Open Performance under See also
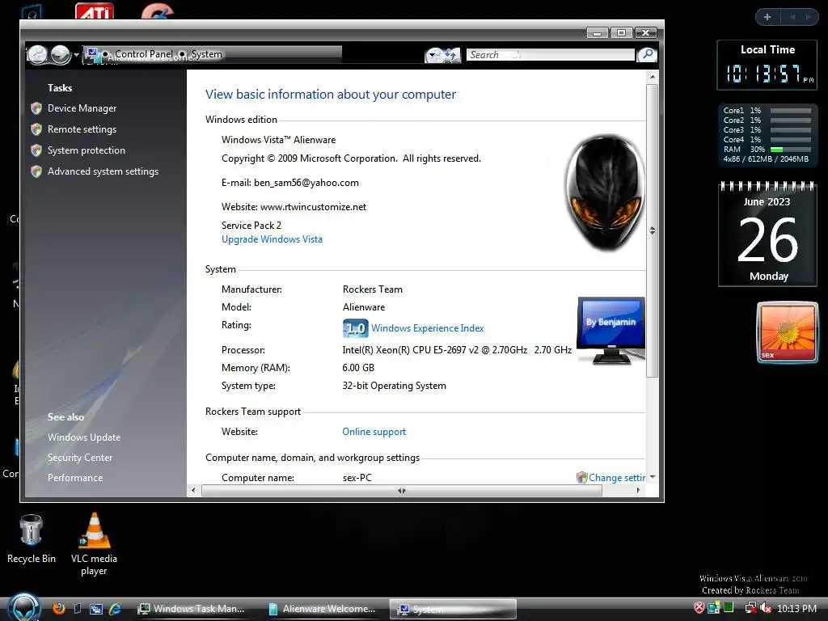The image size is (828, 621). 75,478
